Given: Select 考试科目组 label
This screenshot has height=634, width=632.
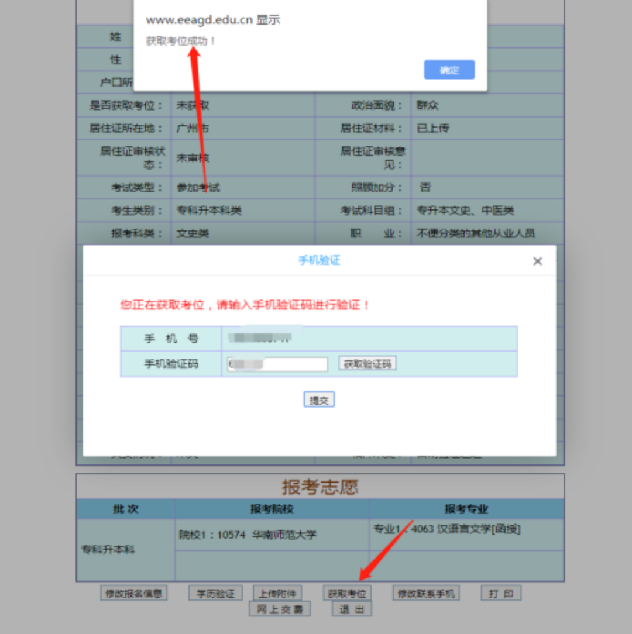Looking at the screenshot, I should (x=372, y=211).
